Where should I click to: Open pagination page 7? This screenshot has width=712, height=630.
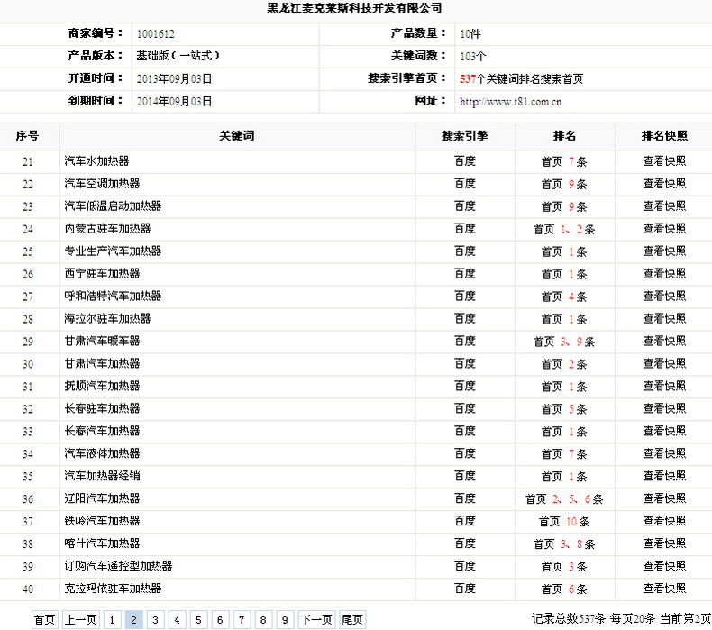pyautogui.click(x=242, y=619)
